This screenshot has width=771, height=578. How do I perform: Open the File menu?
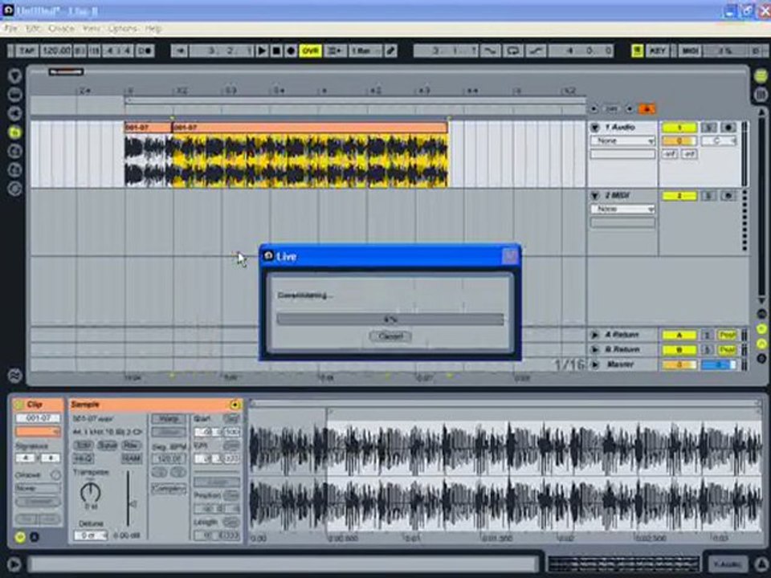(x=10, y=29)
